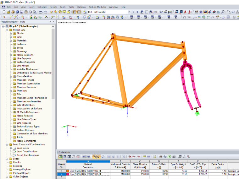This screenshot has width=239, height=179.
Task: Go to the previous load case arrow
Action: pyautogui.click(x=133, y=12)
